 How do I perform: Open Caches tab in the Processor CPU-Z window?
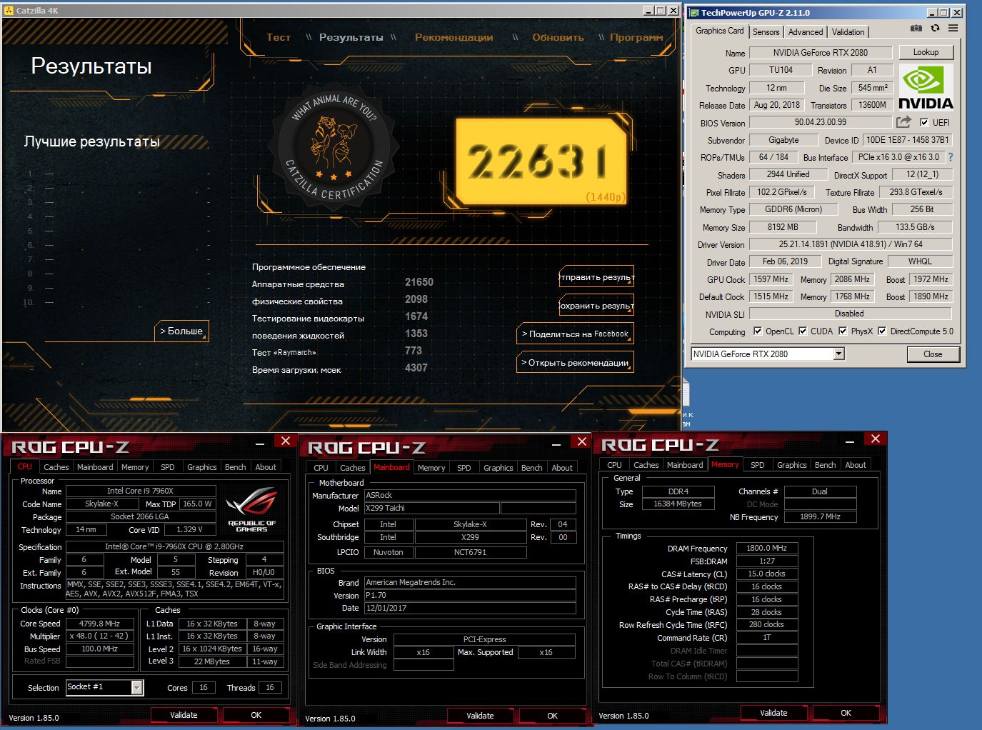click(56, 467)
